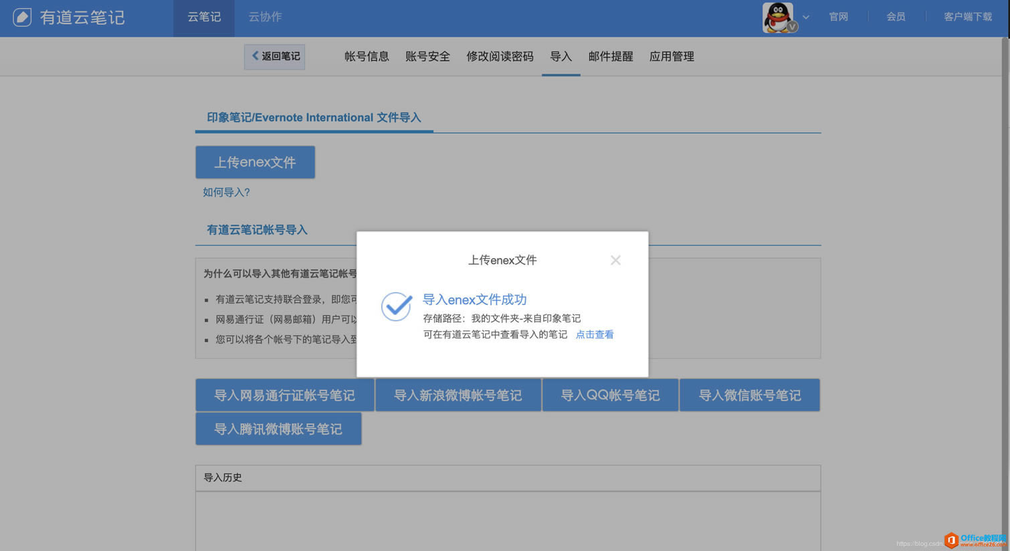Viewport: 1010px width, 551px height.
Task: Click the back arrow in 返回笔记
Action: pos(255,56)
